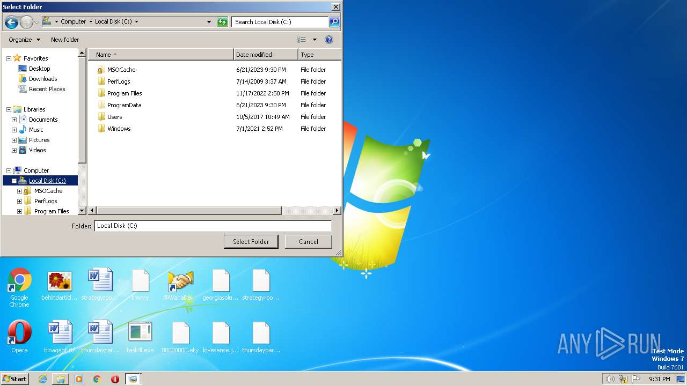Select the lovesense.j... desktop file
This screenshot has height=386, width=687.
(x=221, y=337)
